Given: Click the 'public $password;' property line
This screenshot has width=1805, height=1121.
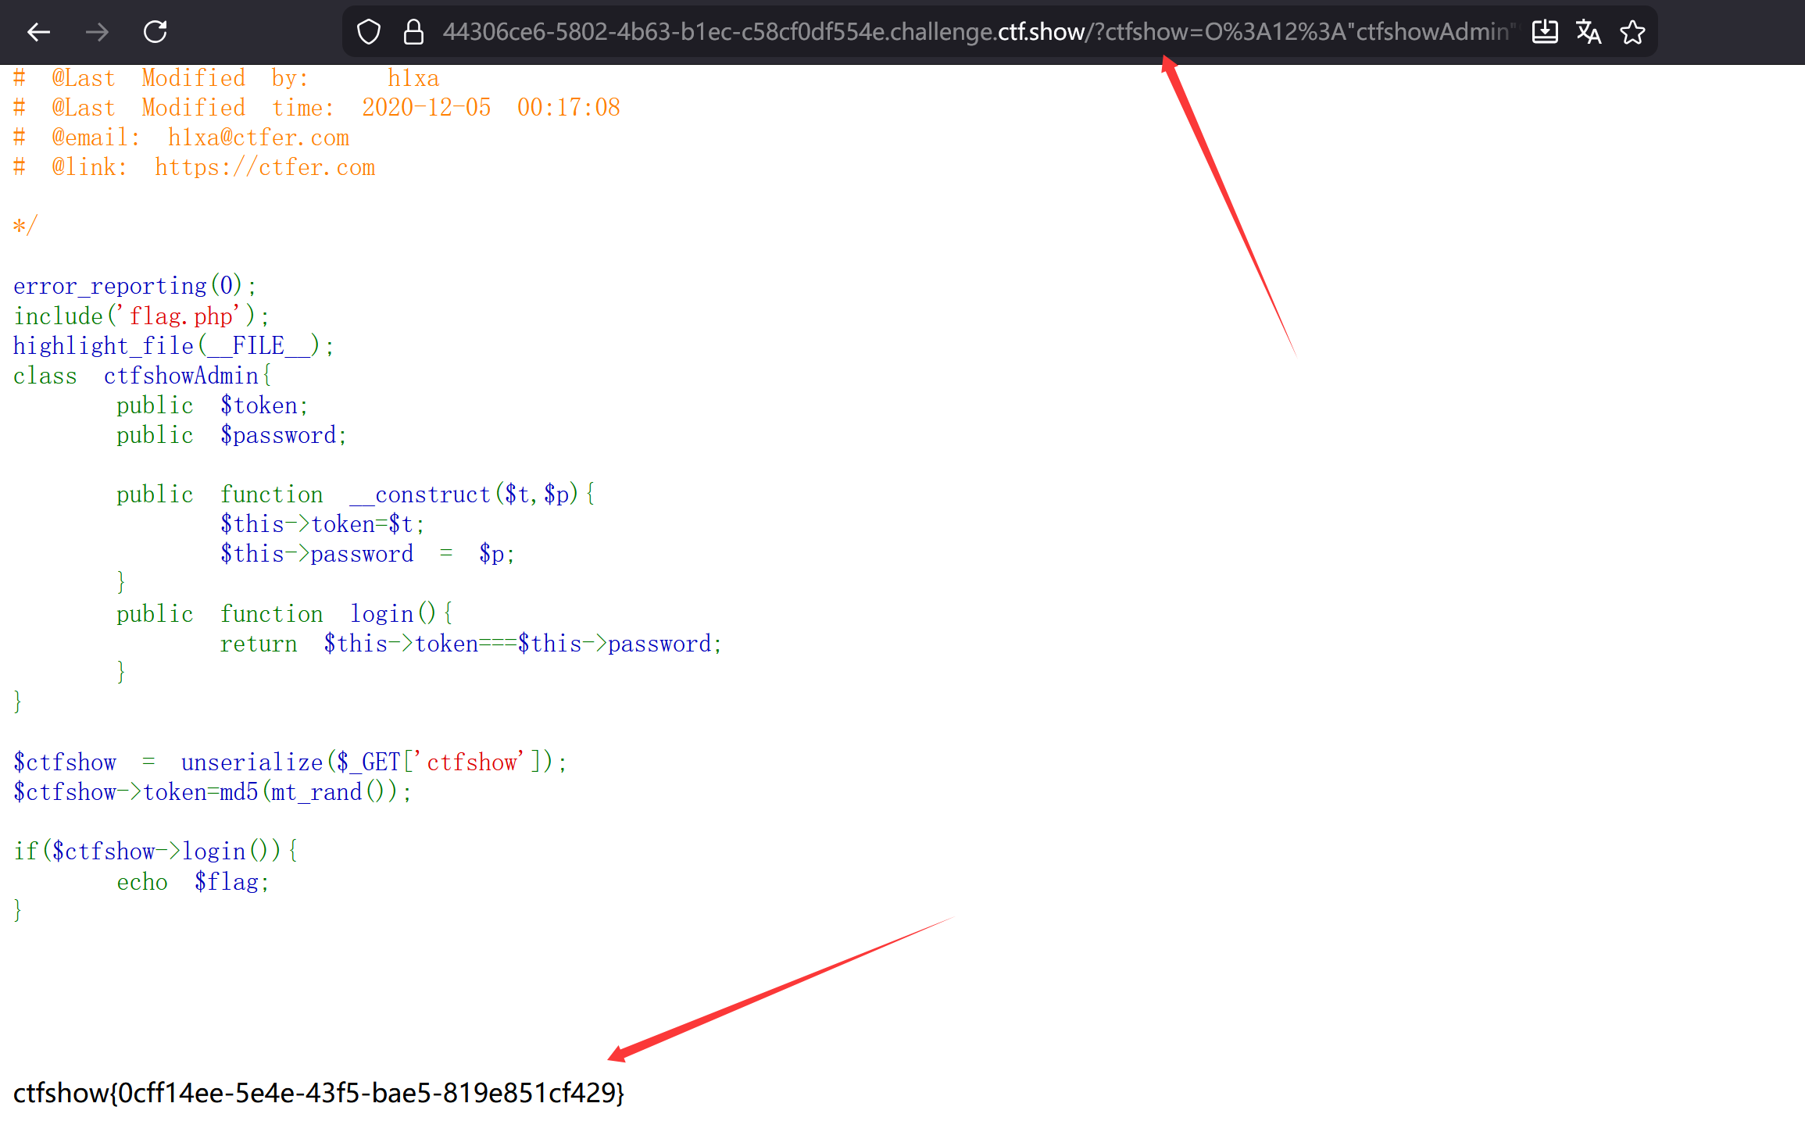Looking at the screenshot, I should click(231, 435).
